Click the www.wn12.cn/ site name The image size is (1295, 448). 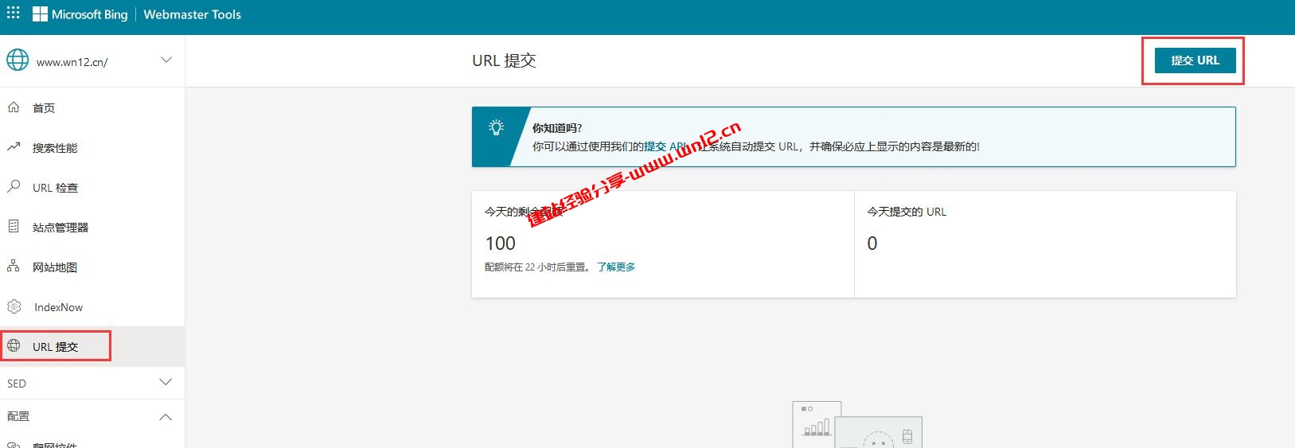click(72, 62)
